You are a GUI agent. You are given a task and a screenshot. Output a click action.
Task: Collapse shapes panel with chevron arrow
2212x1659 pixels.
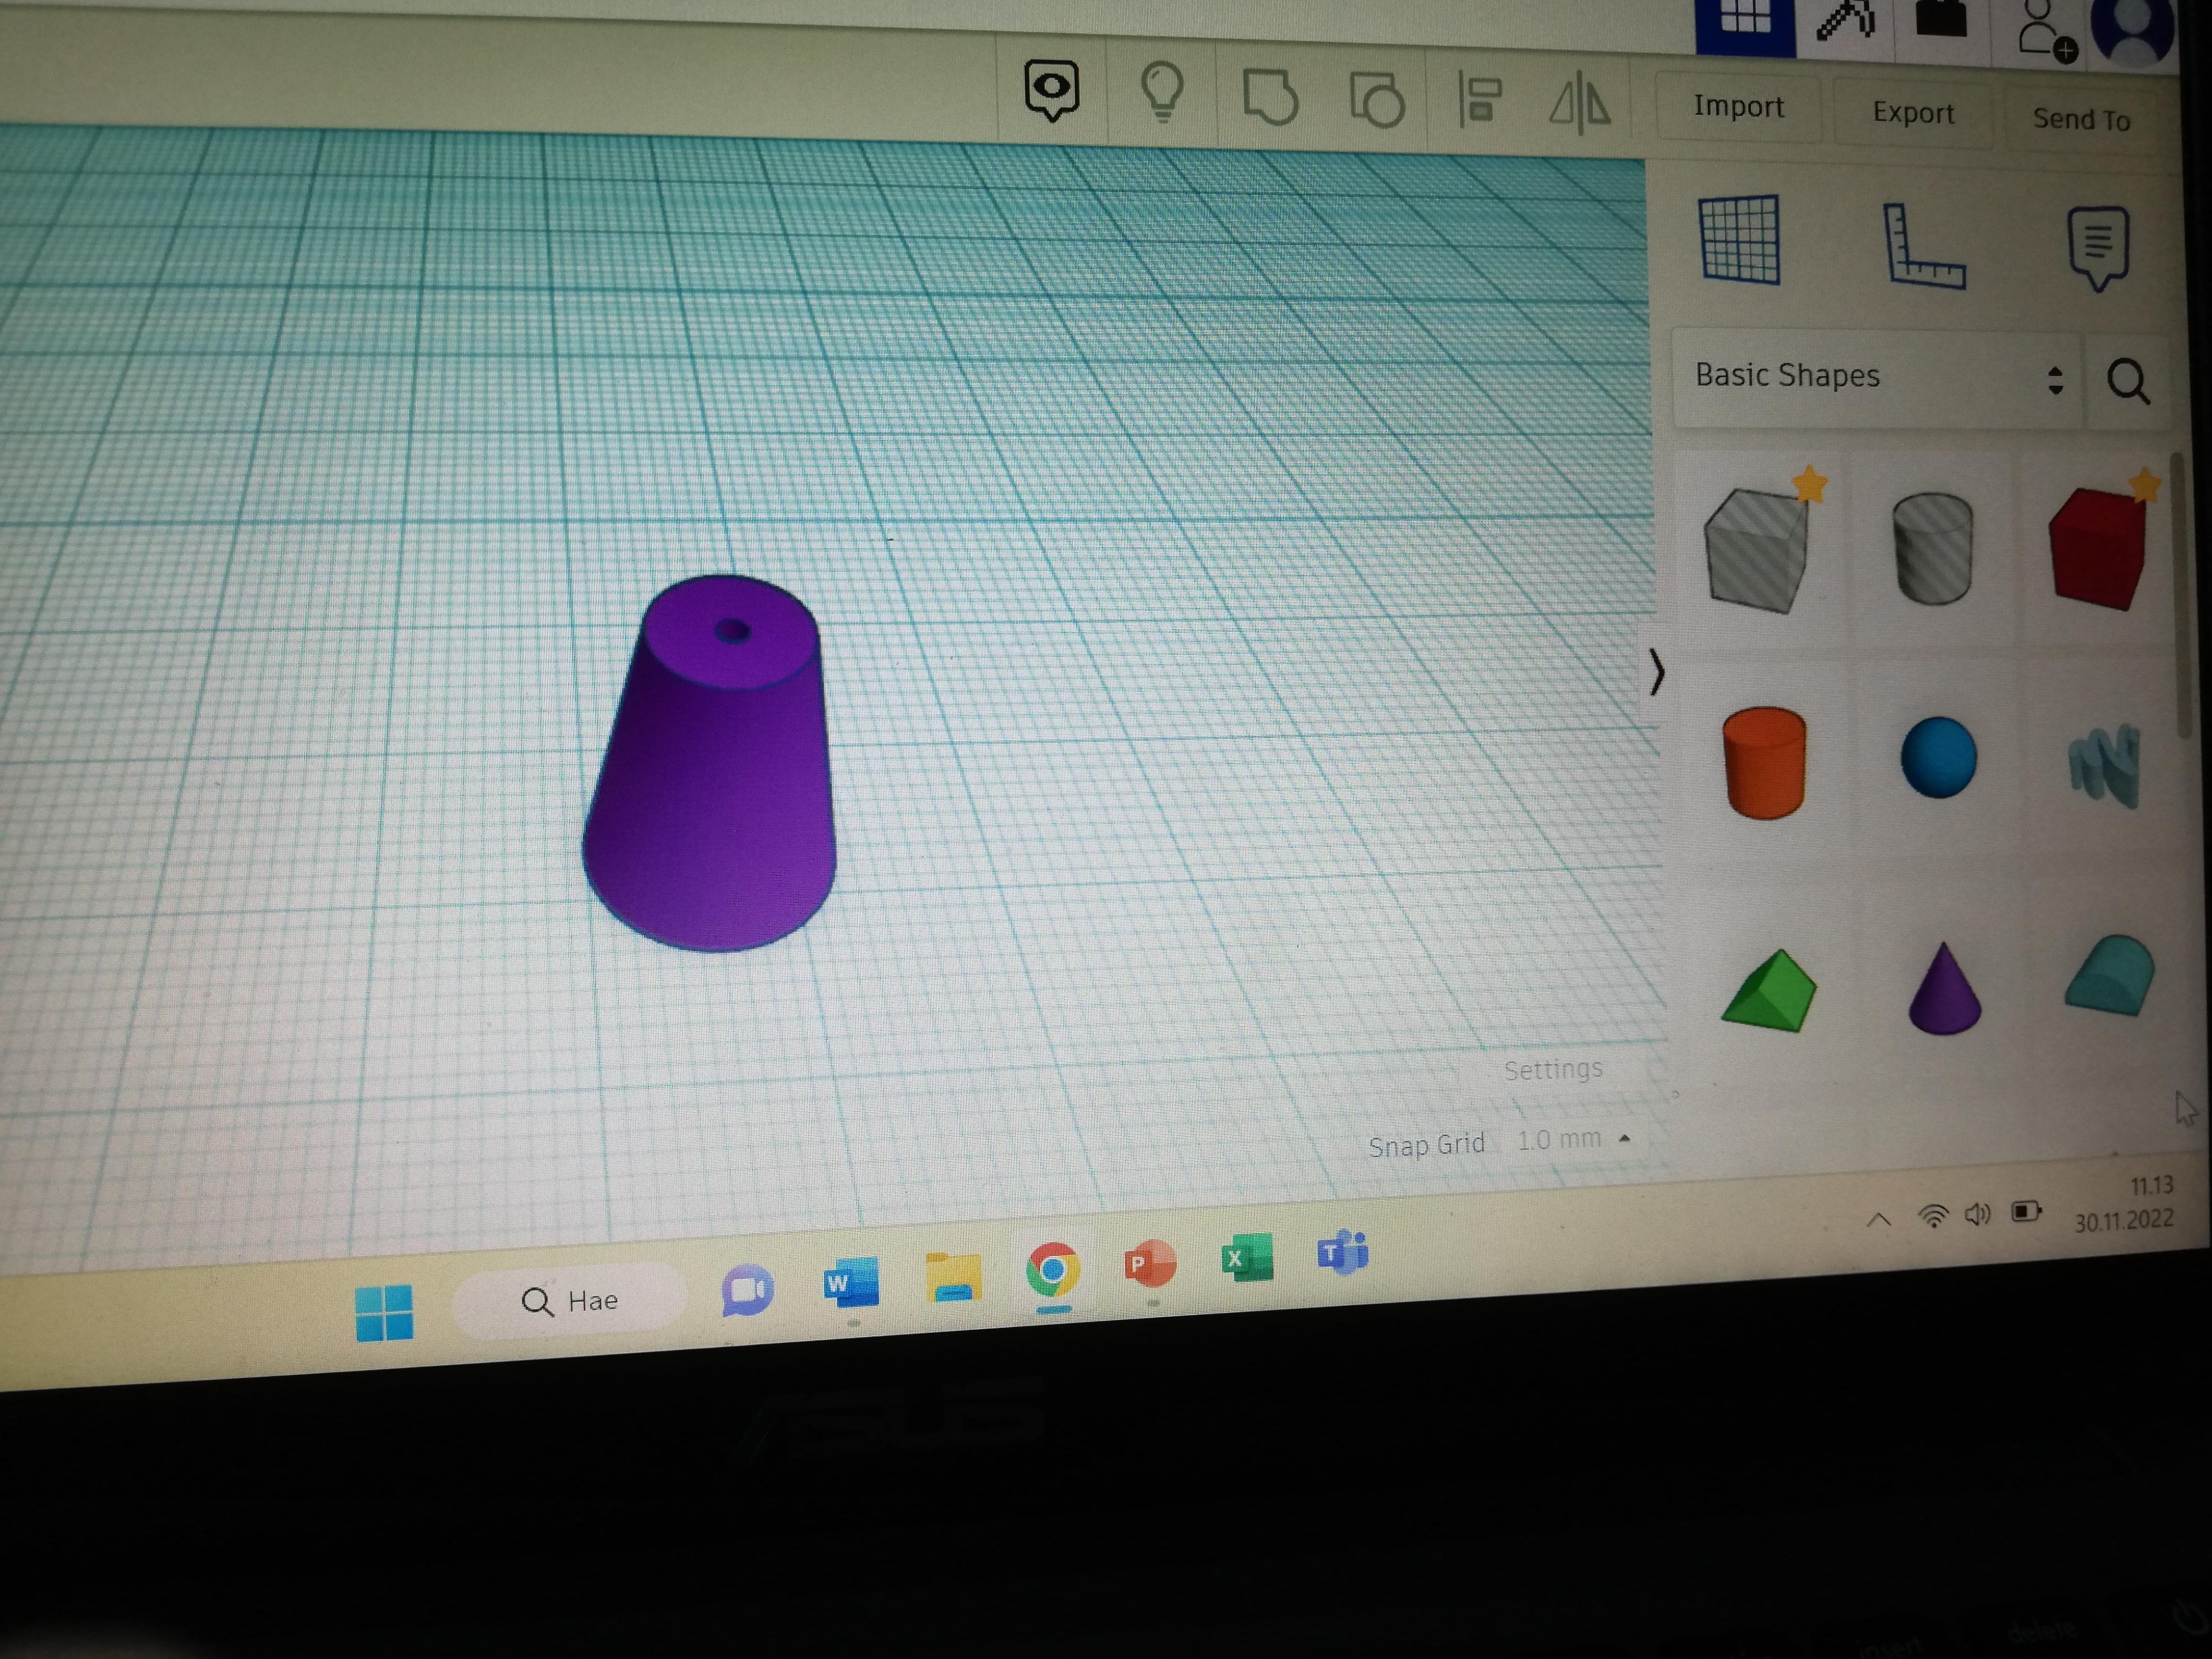(x=1657, y=671)
